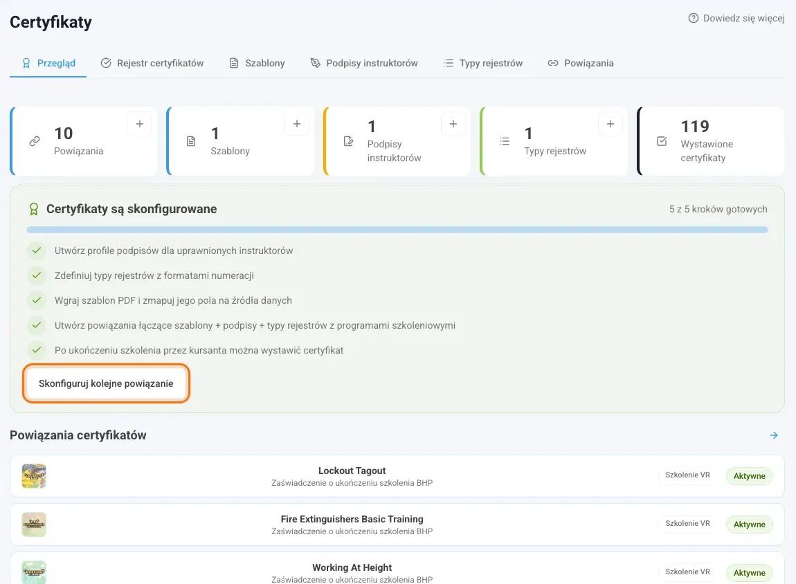Switch to the Powiązania tab
The height and width of the screenshot is (584, 796).
(x=581, y=64)
